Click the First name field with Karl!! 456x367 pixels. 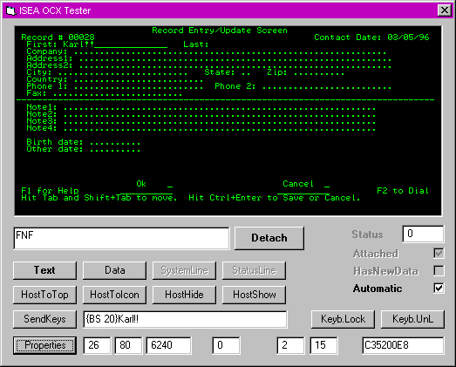(x=115, y=44)
